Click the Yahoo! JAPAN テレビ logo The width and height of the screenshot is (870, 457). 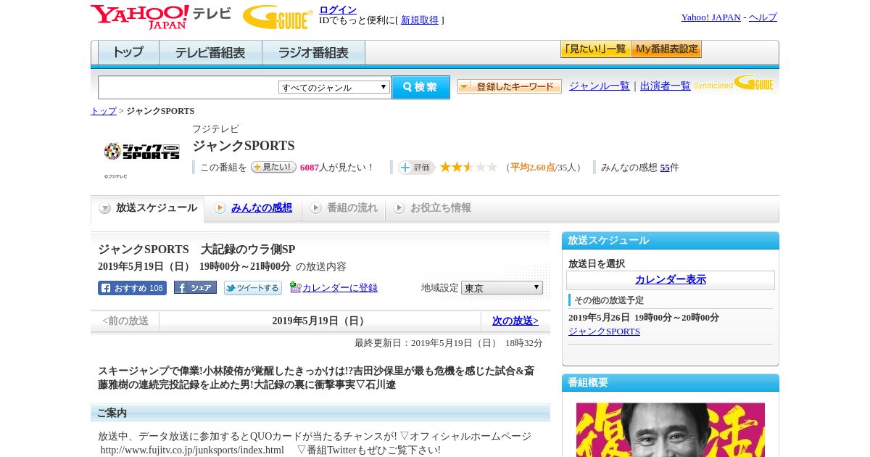click(160, 17)
